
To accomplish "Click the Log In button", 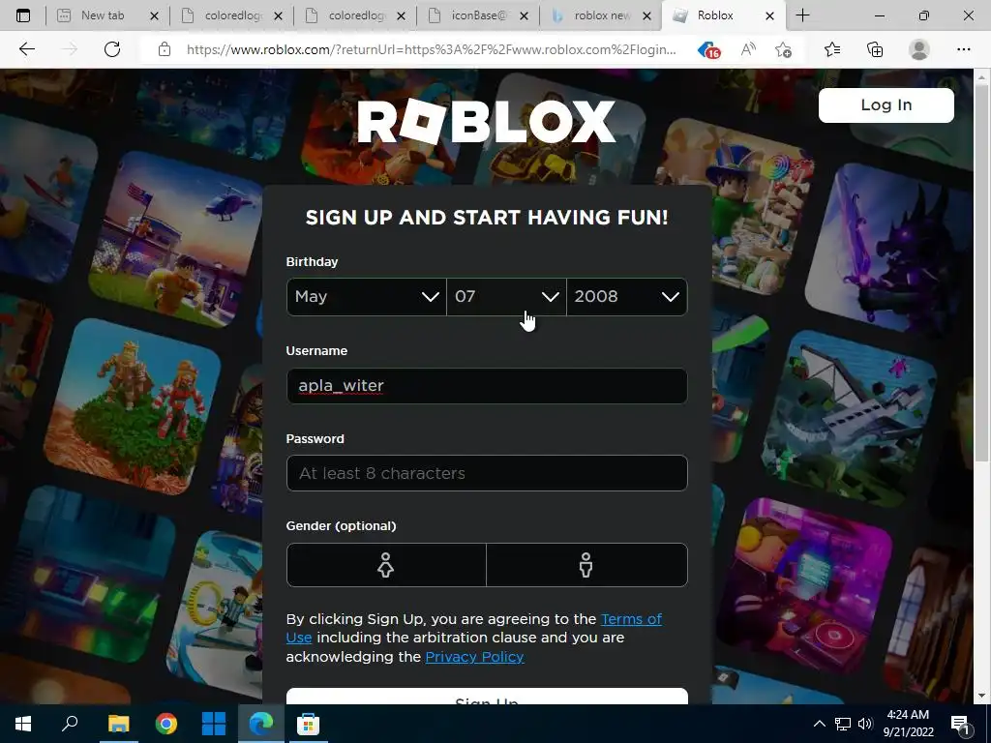I will (x=886, y=104).
